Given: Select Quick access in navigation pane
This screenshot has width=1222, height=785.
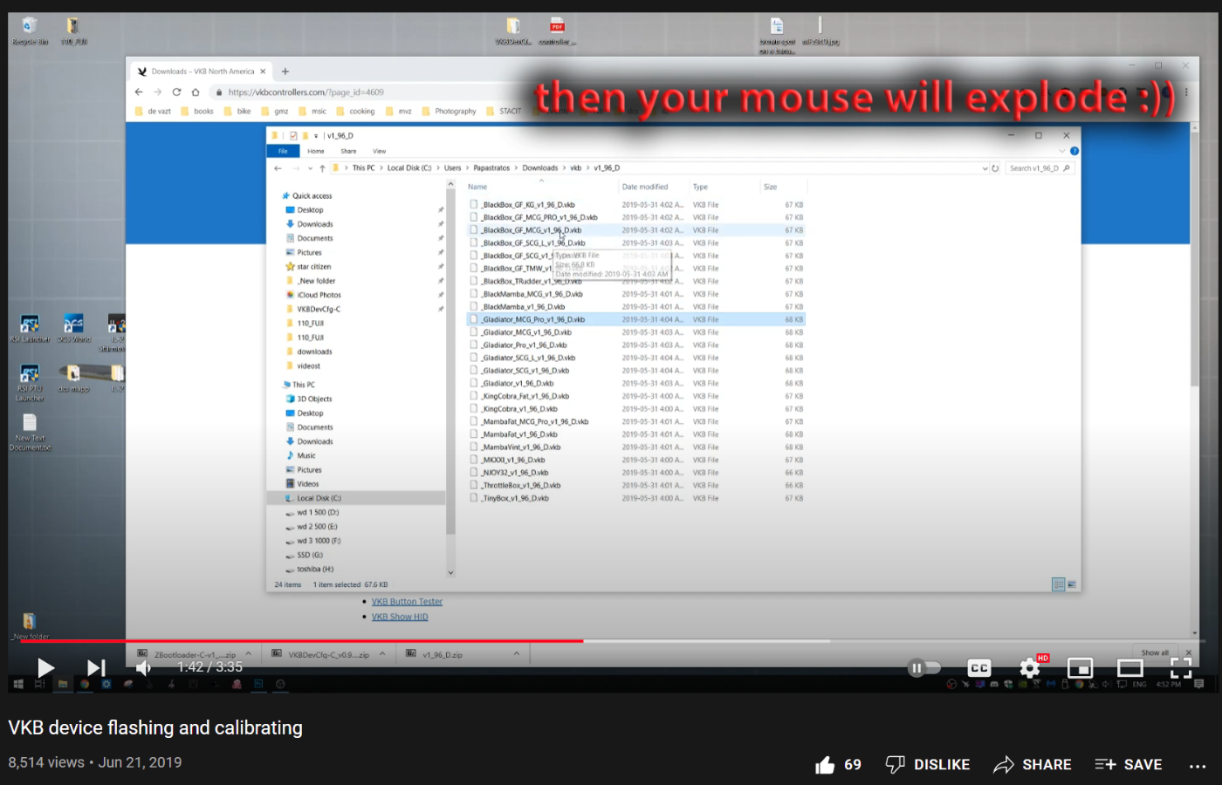Looking at the screenshot, I should click(x=312, y=196).
